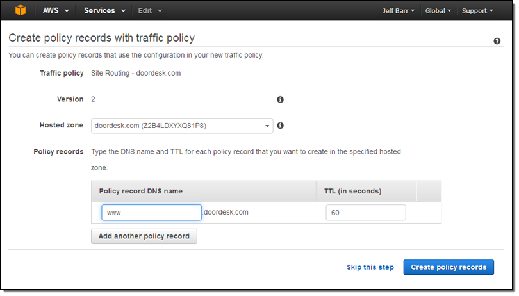Click the TTL seconds input field
Screen dimensions: 519x296
(365, 213)
